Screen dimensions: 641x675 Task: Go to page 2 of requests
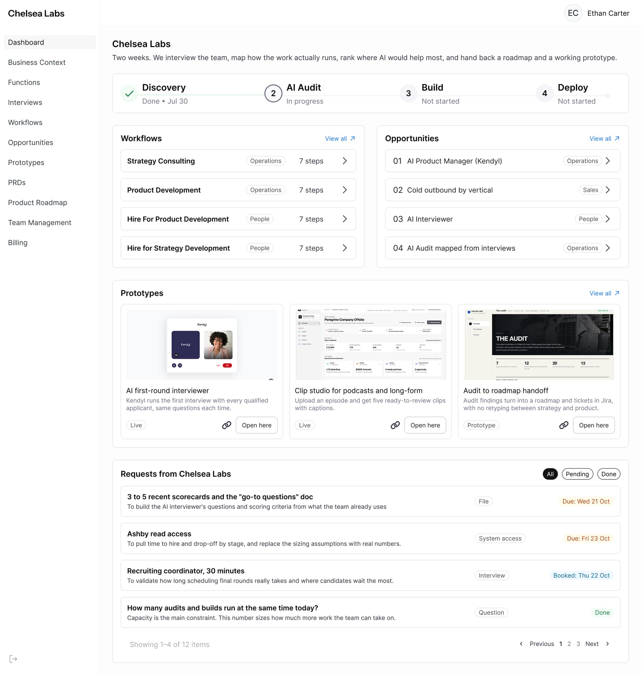tap(569, 644)
